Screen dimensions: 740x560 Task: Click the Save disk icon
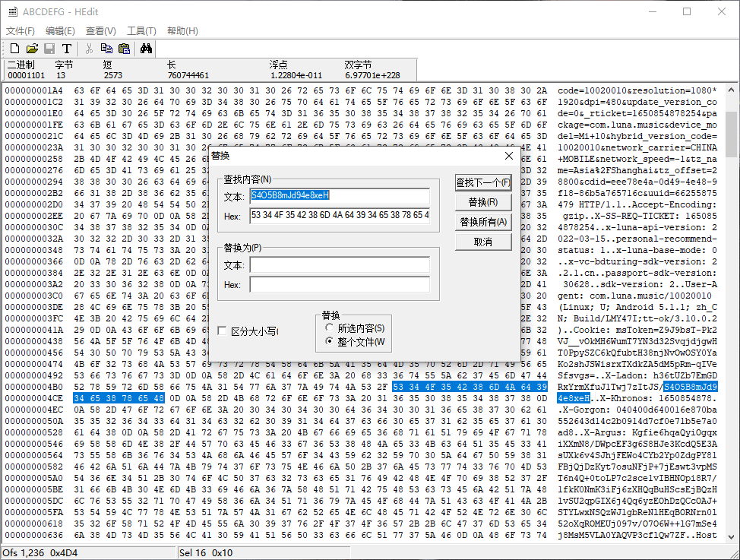pyautogui.click(x=49, y=47)
